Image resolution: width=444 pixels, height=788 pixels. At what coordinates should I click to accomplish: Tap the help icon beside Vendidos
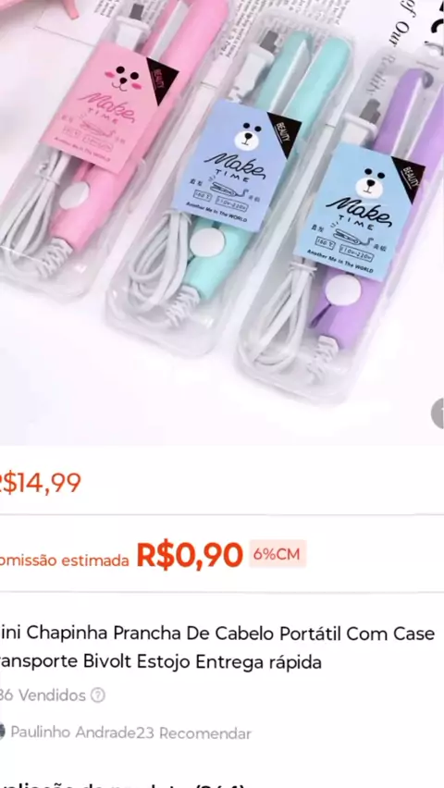(97, 696)
